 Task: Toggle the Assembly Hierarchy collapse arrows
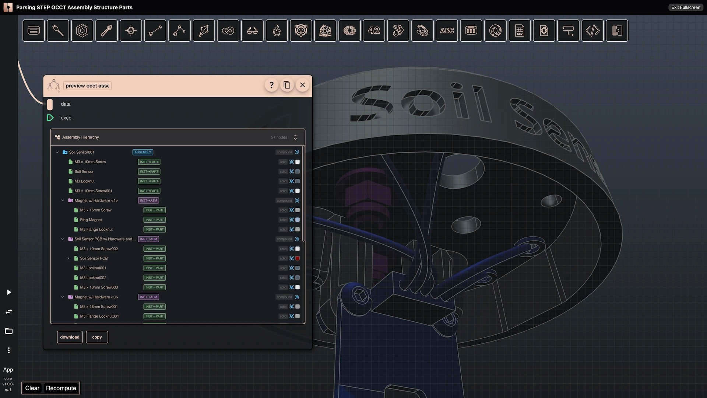pyautogui.click(x=295, y=137)
